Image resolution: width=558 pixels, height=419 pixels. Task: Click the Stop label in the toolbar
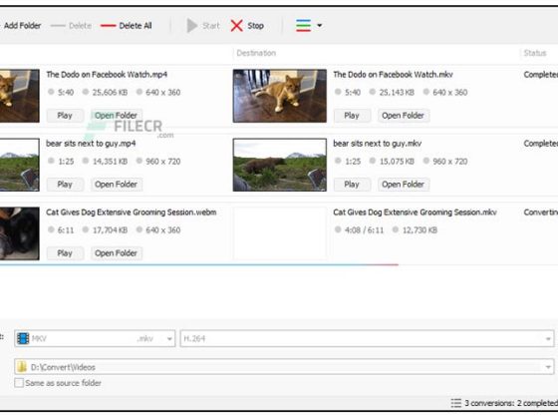pos(255,26)
